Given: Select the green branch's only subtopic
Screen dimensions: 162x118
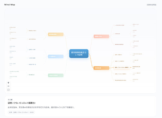Looking at the screenshot, I should point(32,75).
